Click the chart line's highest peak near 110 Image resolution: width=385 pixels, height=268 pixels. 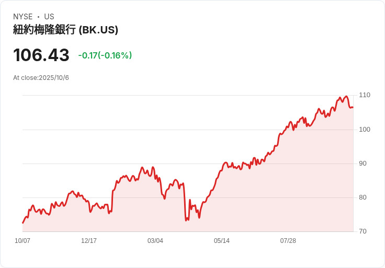(346, 96)
